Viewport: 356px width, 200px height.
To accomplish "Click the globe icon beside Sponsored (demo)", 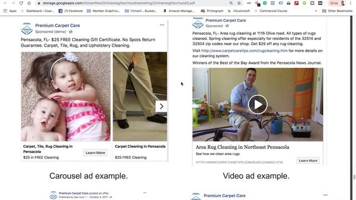I will tap(71, 32).
